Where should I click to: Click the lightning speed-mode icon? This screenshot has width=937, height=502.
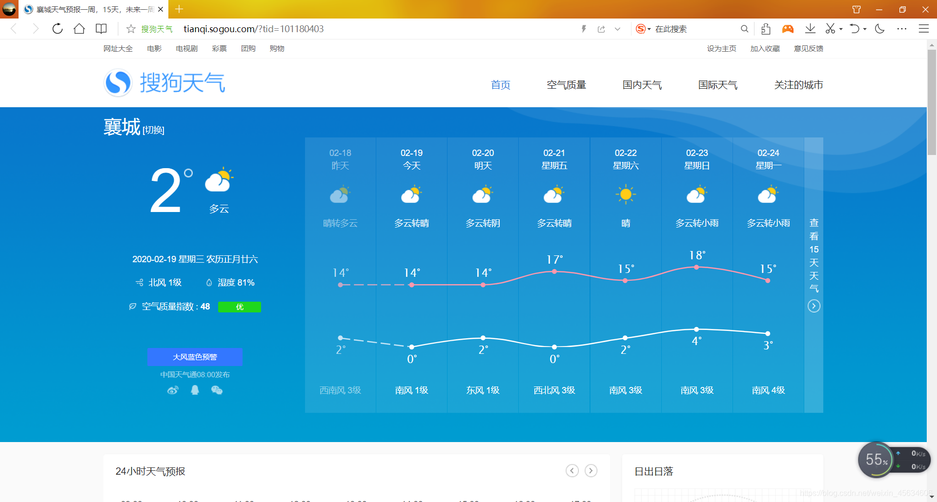point(584,29)
